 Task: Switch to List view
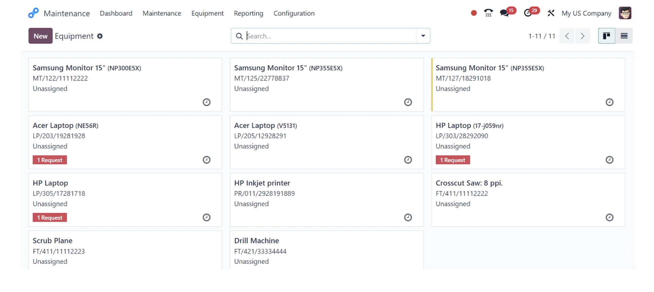pos(624,36)
